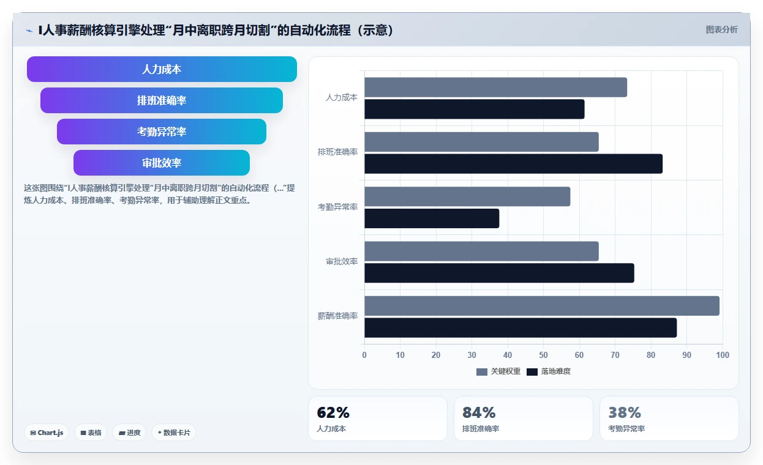Click the grey 关键权重 legend swatch

pos(482,372)
